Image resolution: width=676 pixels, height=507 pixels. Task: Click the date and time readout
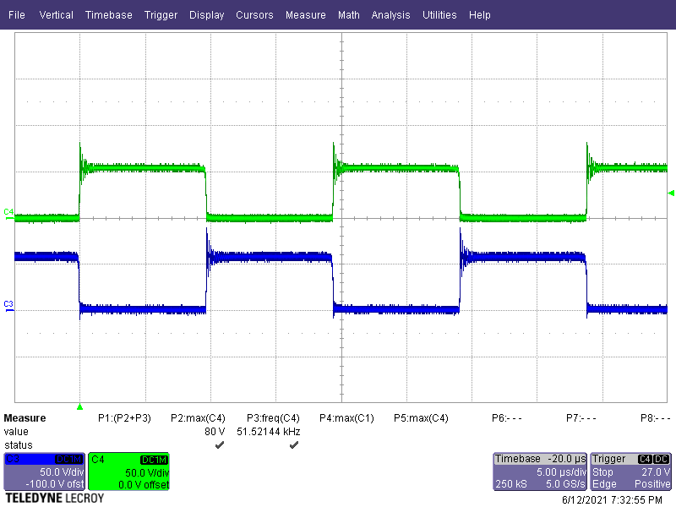(612, 500)
